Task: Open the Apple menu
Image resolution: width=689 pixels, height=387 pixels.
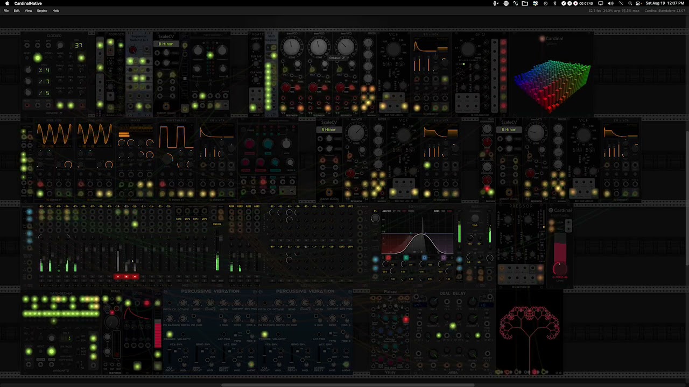Action: click(x=7, y=3)
